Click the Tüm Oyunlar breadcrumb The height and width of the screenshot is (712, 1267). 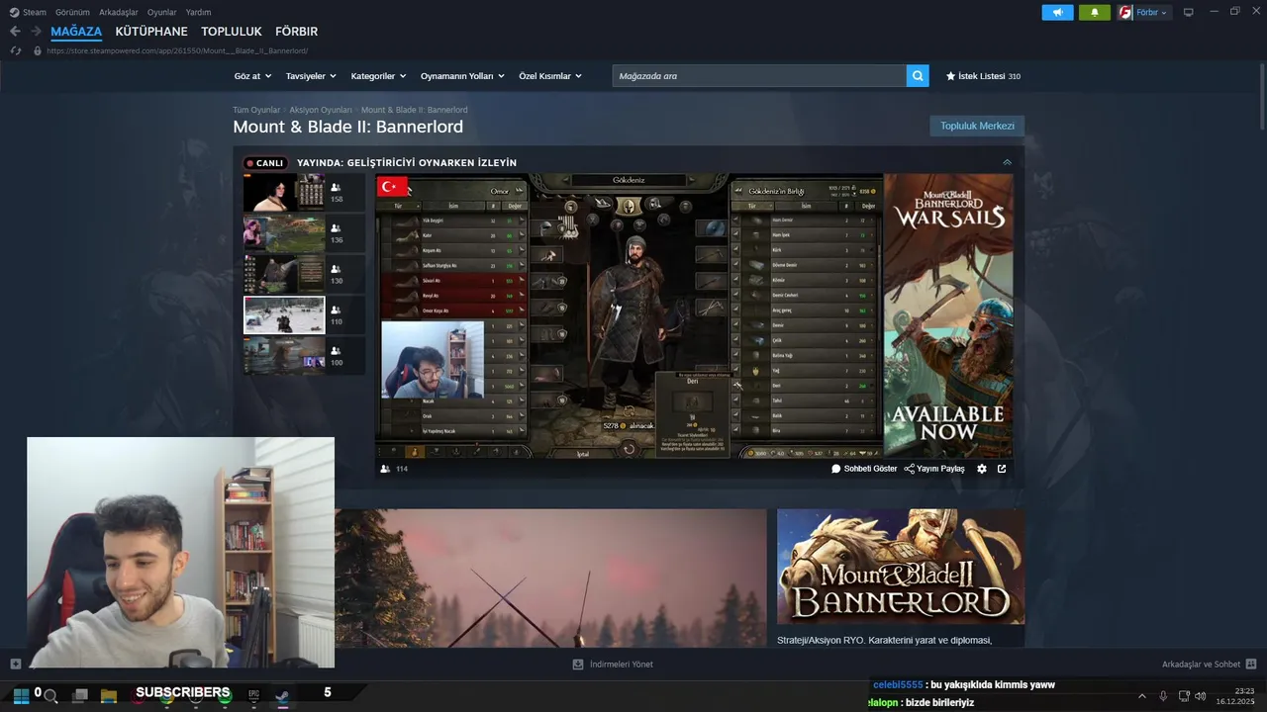256,110
